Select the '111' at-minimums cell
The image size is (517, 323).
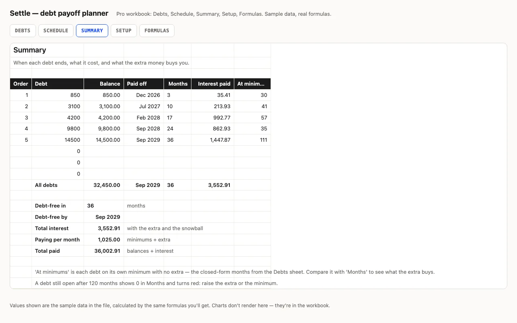point(252,140)
